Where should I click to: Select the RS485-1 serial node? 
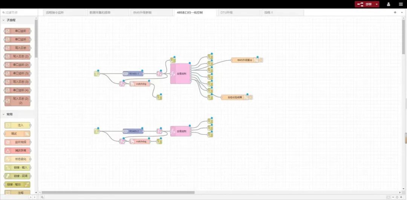pyautogui.click(x=133, y=73)
